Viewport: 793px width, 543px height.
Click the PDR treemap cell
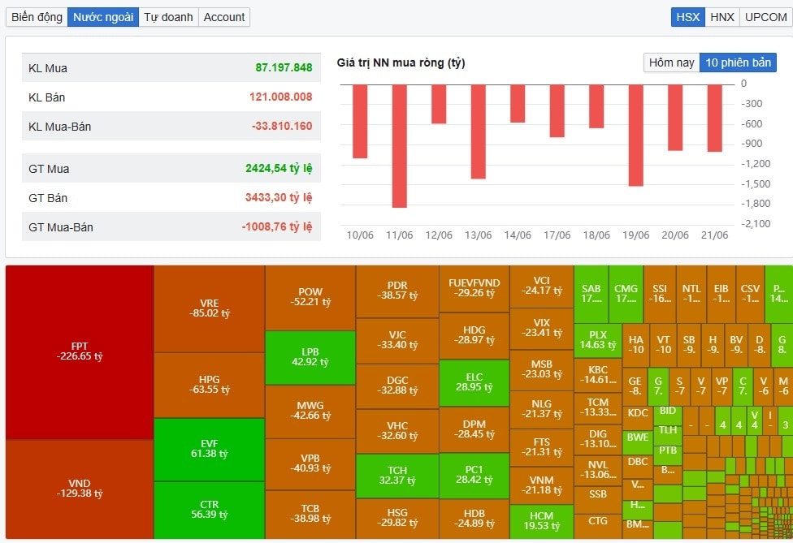pos(397,291)
